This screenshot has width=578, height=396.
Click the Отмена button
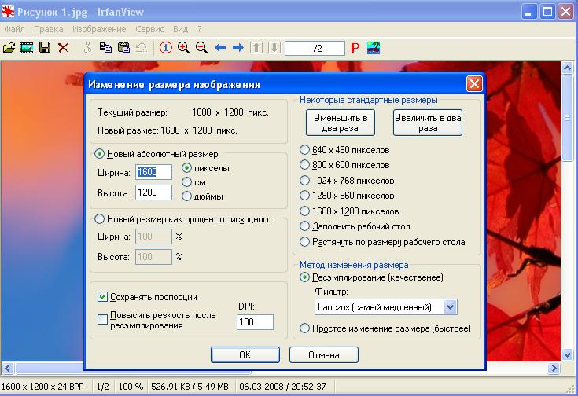point(323,354)
